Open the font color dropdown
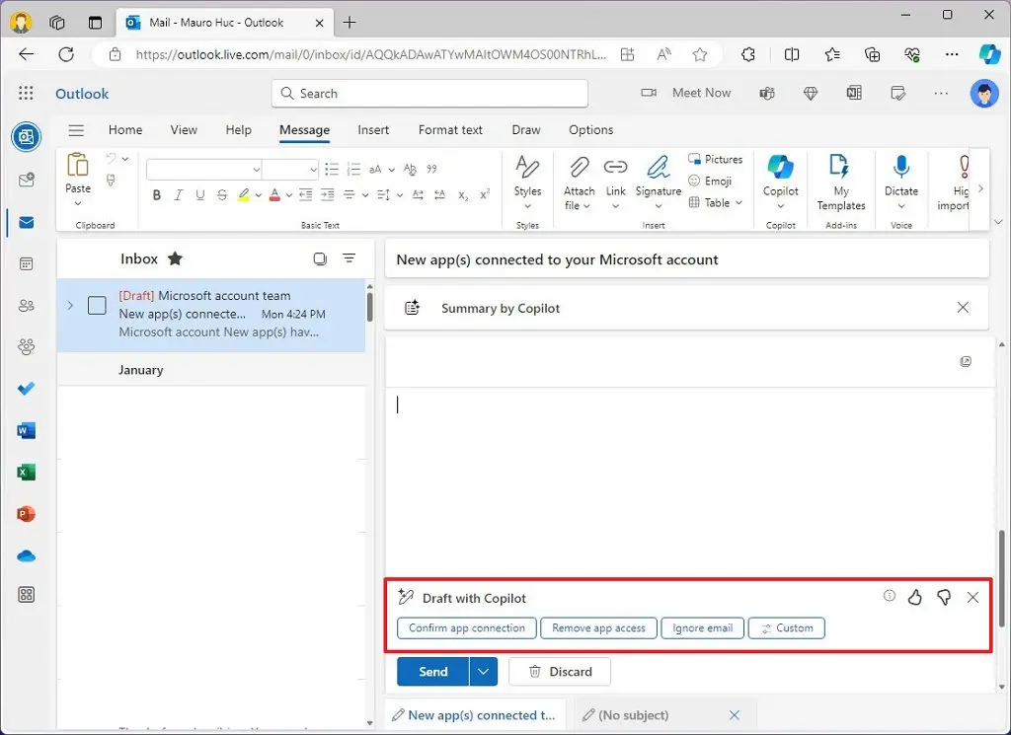The height and width of the screenshot is (735, 1011). click(287, 194)
